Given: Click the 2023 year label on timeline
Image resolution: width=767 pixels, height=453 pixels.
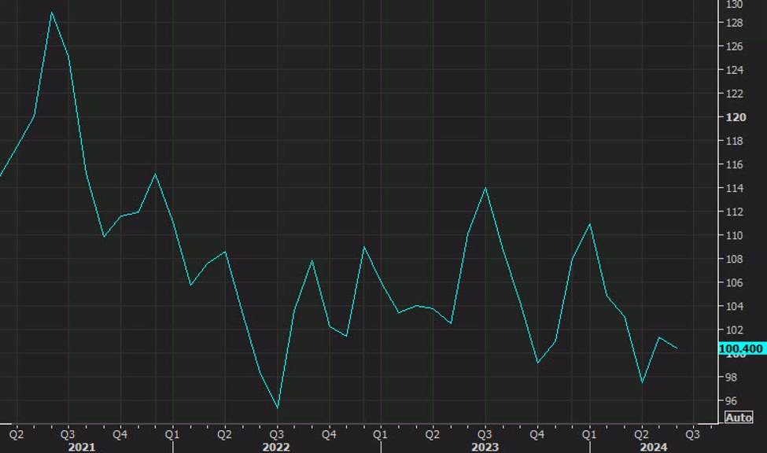Looking at the screenshot, I should [485, 446].
